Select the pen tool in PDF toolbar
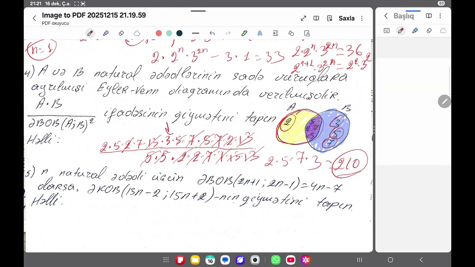The width and height of the screenshot is (475, 267). [x=90, y=33]
